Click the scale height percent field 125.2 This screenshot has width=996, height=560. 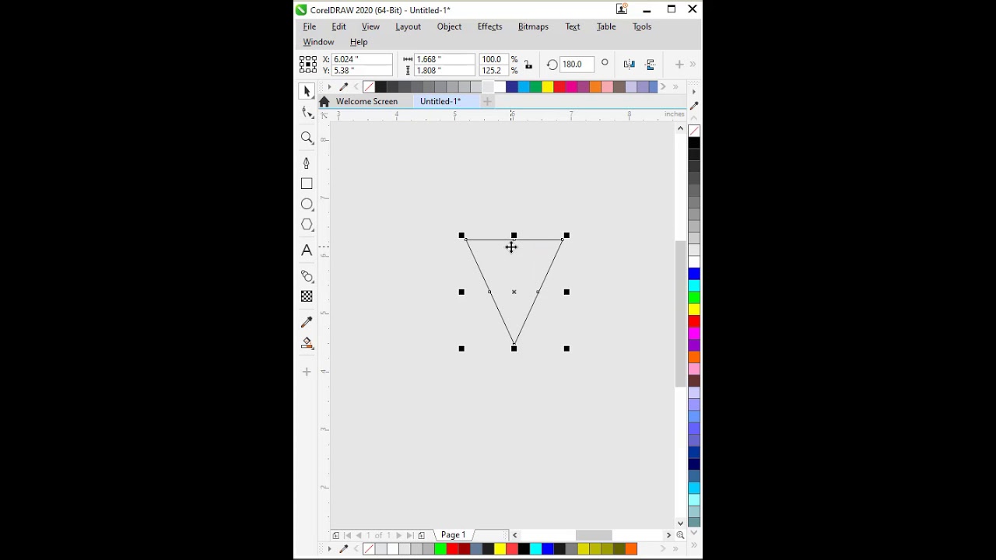493,70
